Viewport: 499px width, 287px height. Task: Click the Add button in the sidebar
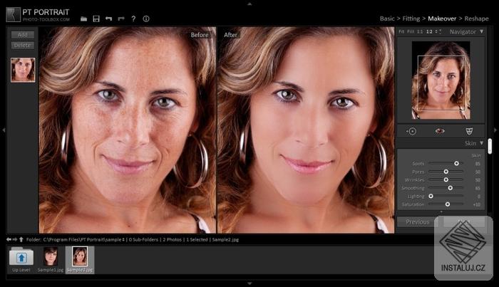[x=23, y=35]
